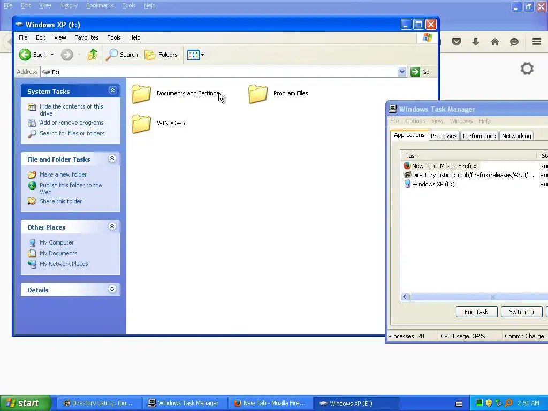Click the End Task button
Image resolution: width=548 pixels, height=411 pixels.
click(x=476, y=312)
